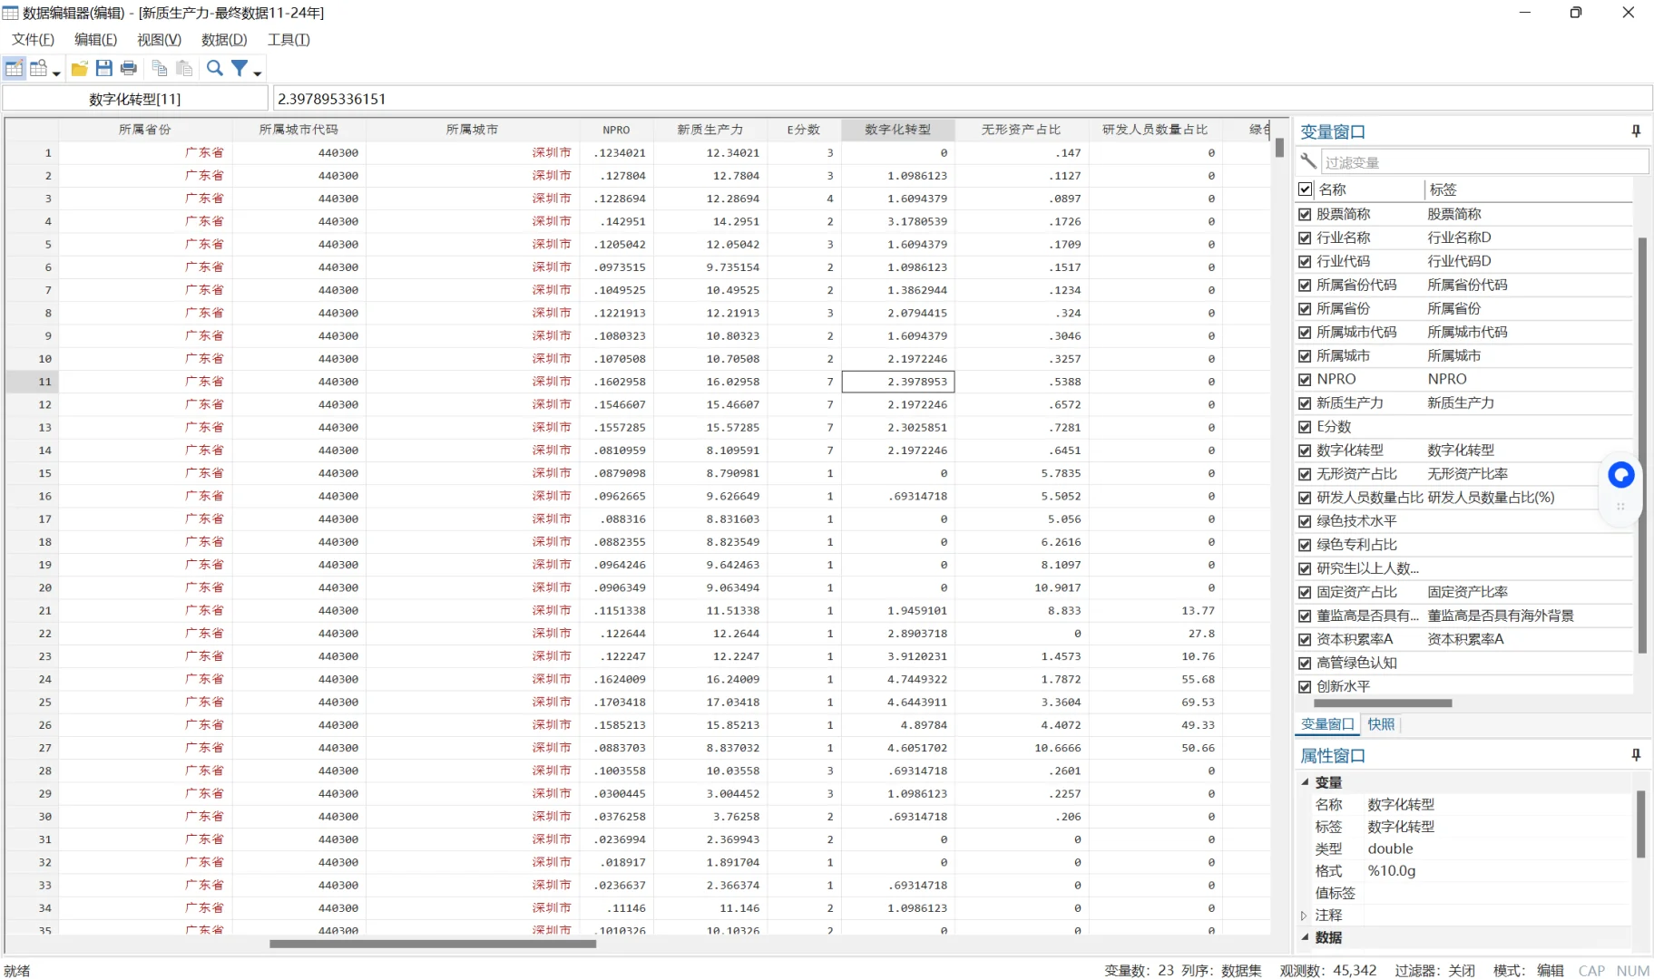Switch to data browse mode icon
Viewport: 1654px width, 979px height.
click(x=38, y=68)
